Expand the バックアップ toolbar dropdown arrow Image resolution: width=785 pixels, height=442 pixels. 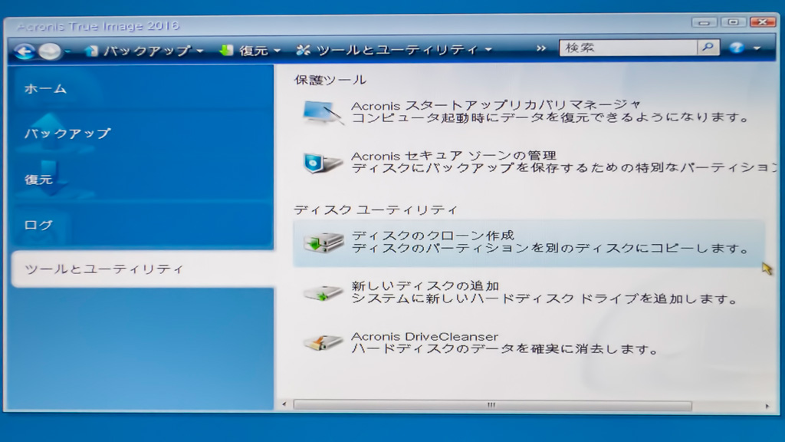point(200,51)
